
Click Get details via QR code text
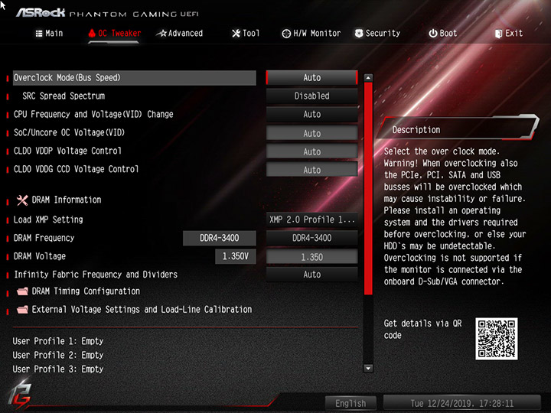pyautogui.click(x=422, y=329)
